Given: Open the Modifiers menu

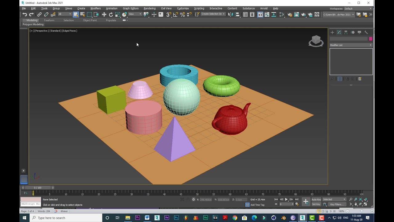Looking at the screenshot, I should pos(95,8).
